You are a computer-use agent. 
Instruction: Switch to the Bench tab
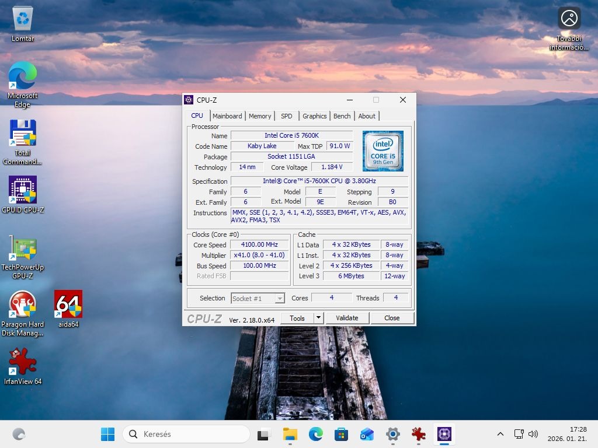pyautogui.click(x=342, y=116)
